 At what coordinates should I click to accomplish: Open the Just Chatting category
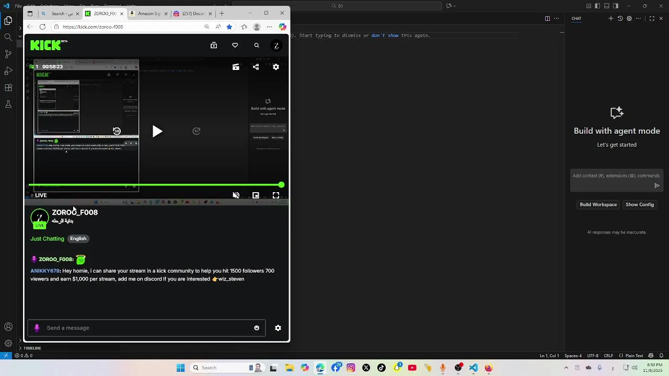point(47,239)
